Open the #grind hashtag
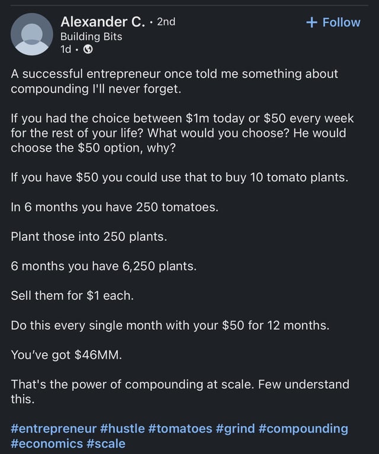Viewport: 379px width, 454px height. tap(235, 429)
